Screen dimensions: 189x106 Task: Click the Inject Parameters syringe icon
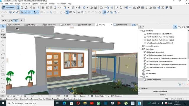pyautogui.click(x=17, y=12)
